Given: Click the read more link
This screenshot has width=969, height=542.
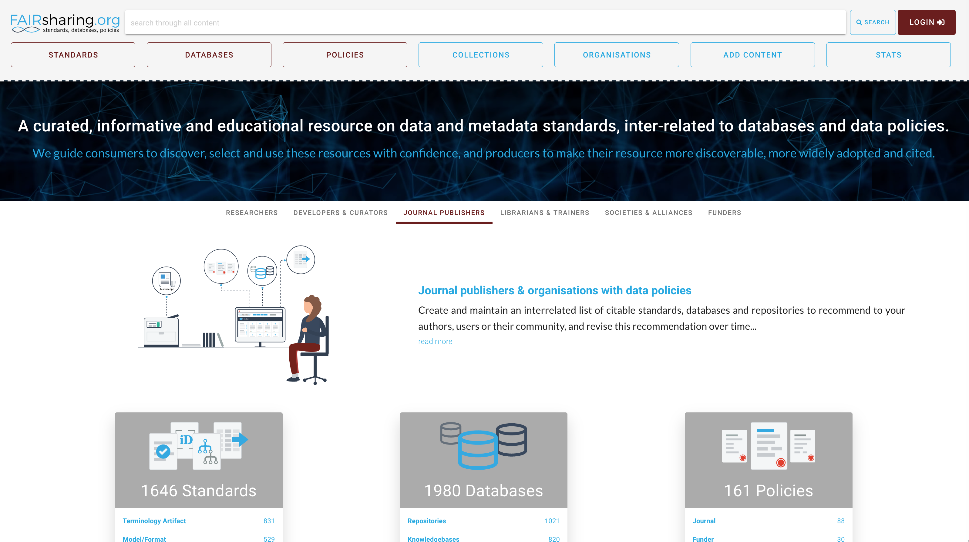Looking at the screenshot, I should point(435,342).
